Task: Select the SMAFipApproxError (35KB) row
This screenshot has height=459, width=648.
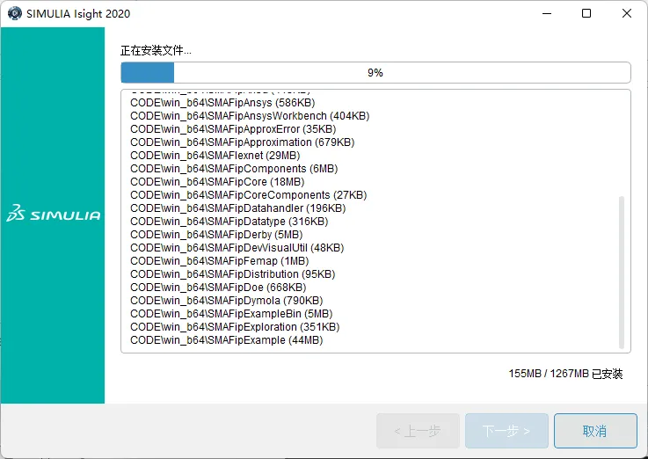Action: (x=233, y=129)
